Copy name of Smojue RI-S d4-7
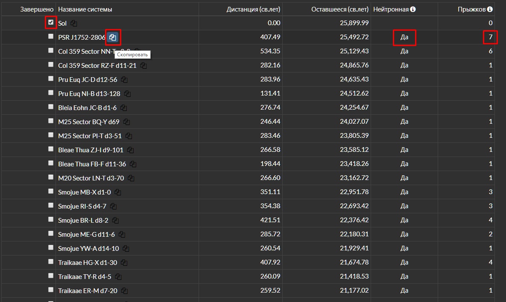506x302 pixels. tap(113, 206)
